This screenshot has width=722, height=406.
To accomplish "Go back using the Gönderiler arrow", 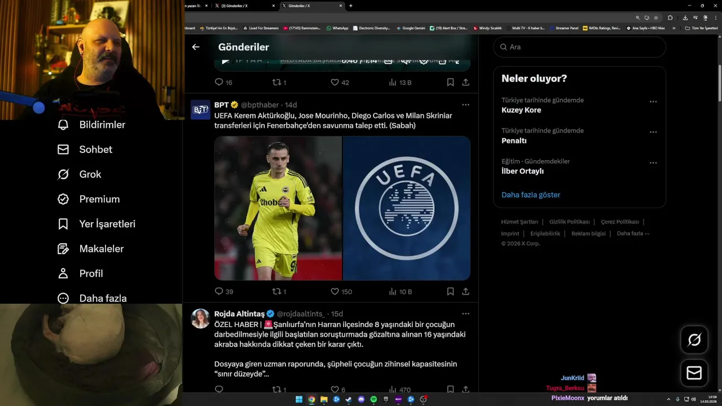I will coord(196,47).
